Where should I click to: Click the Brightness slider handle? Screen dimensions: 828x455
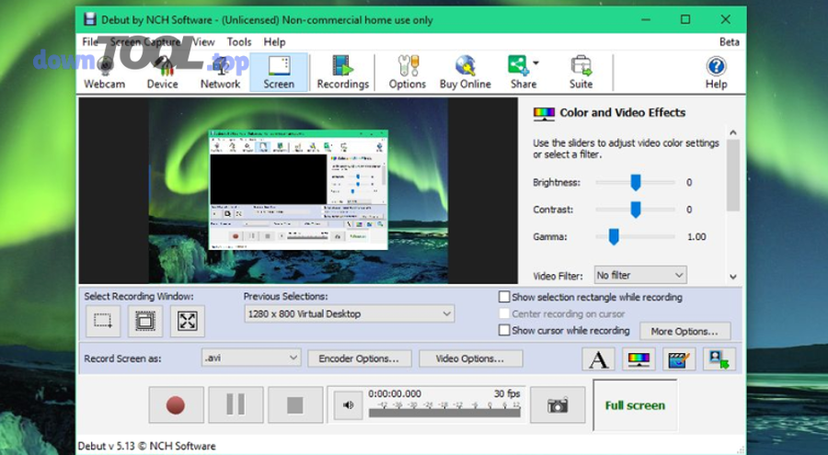[635, 182]
